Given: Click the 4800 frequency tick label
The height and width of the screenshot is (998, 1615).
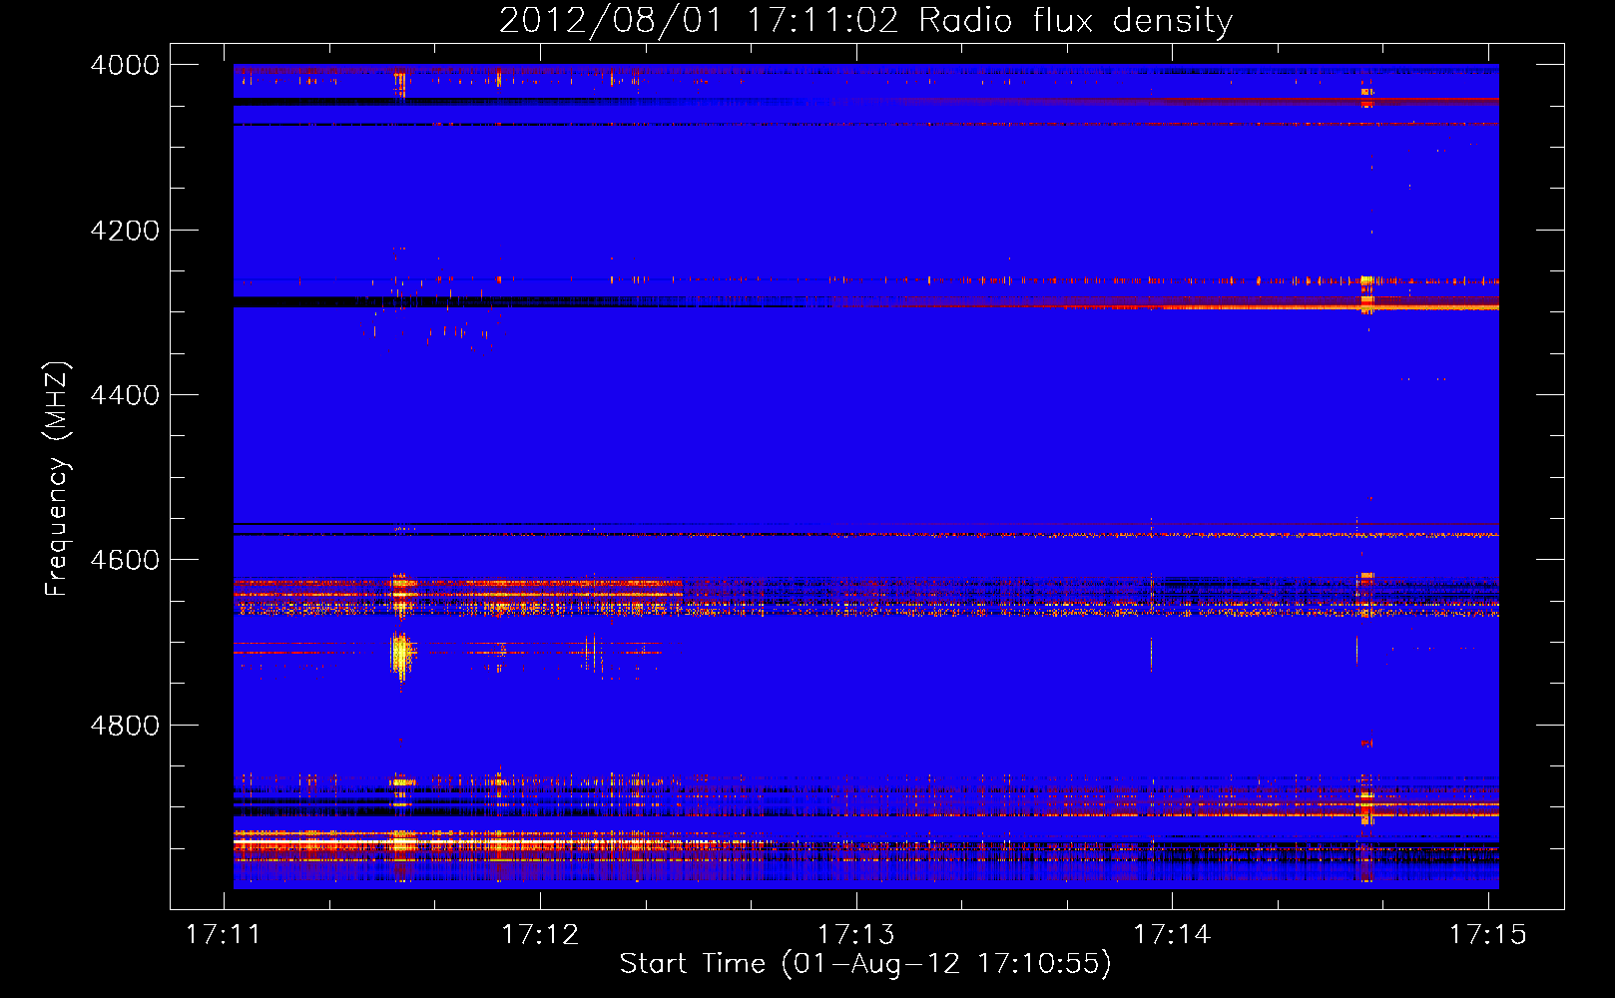Looking at the screenshot, I should [125, 726].
